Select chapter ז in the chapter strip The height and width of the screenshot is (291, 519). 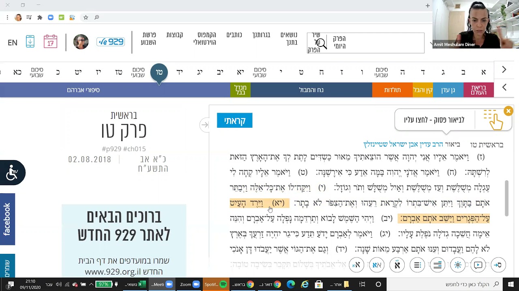point(341,72)
